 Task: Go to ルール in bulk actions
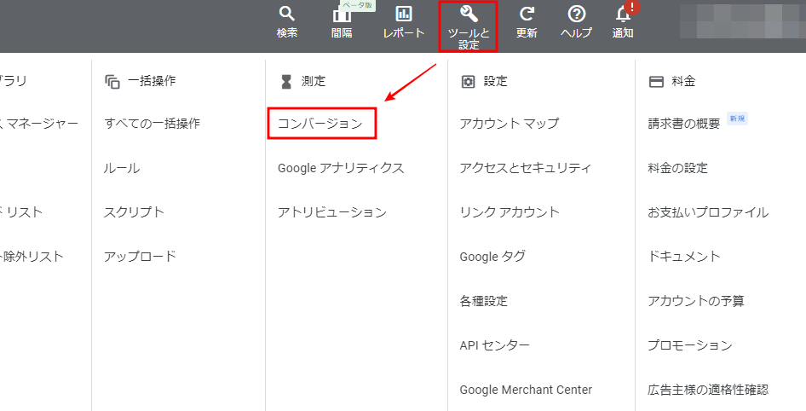click(122, 168)
